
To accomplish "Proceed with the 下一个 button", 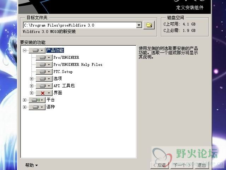I will (x=182, y=165).
